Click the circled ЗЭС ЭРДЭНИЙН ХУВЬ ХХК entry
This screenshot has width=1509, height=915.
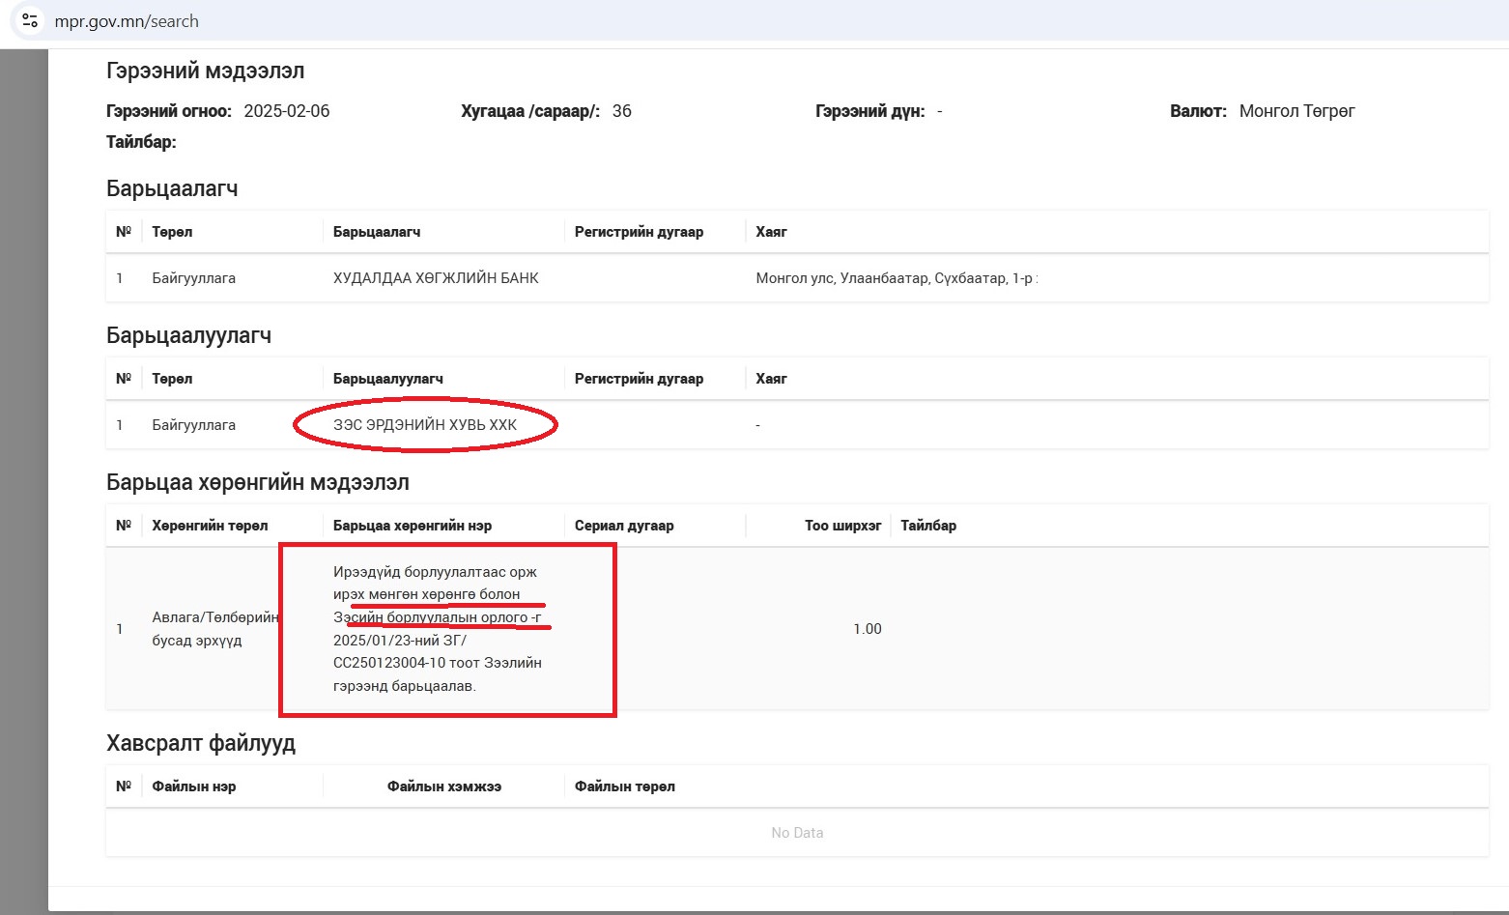425,425
